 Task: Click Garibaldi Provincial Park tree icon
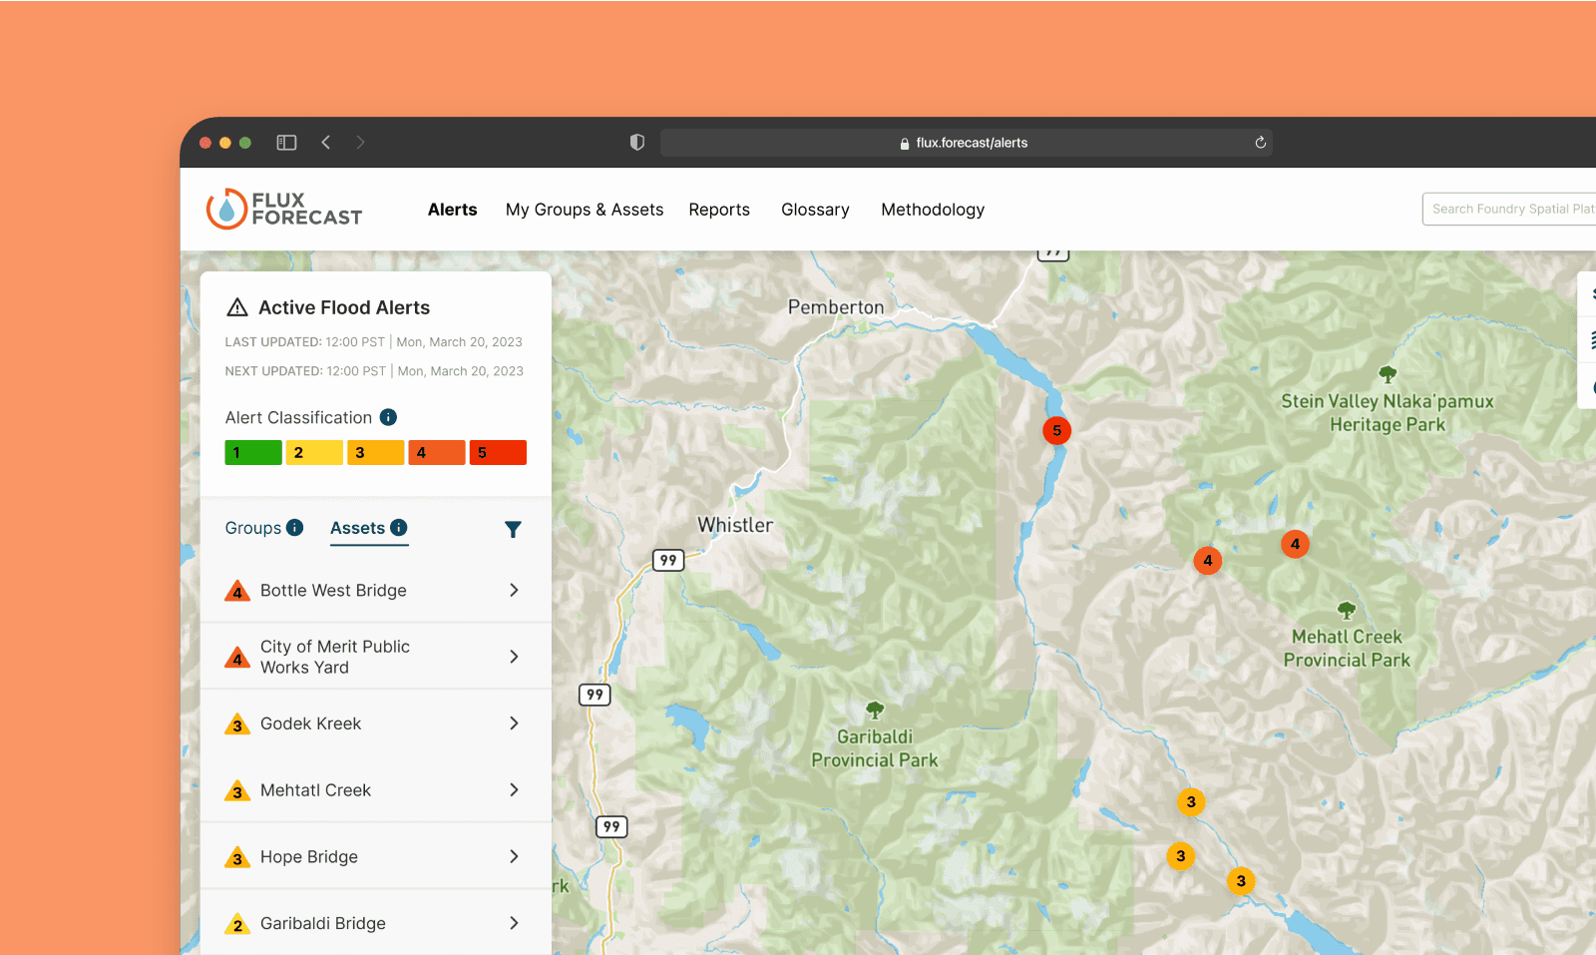pos(875,711)
